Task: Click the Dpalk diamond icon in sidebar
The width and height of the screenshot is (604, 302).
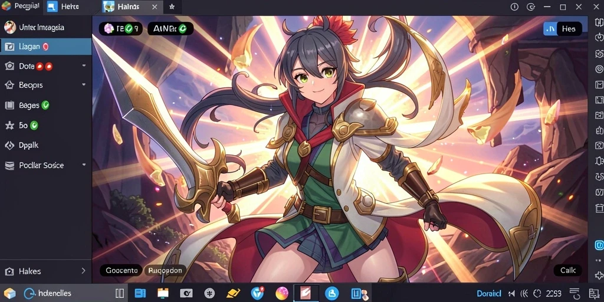Action: coord(9,145)
